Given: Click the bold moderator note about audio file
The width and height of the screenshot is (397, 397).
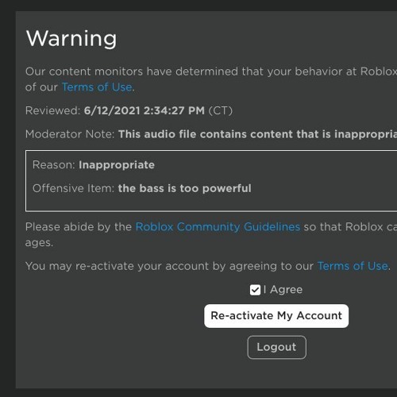Looking at the screenshot, I should (x=257, y=134).
